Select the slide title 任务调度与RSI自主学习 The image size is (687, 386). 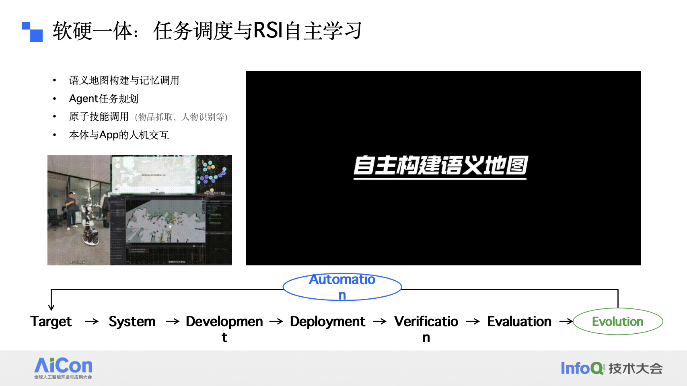click(x=257, y=31)
